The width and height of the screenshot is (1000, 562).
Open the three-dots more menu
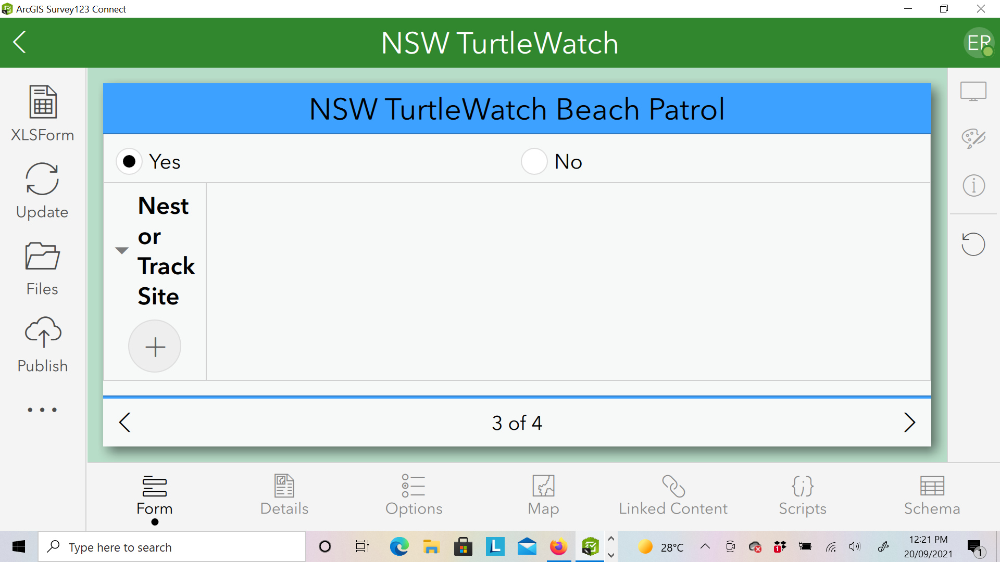point(42,410)
